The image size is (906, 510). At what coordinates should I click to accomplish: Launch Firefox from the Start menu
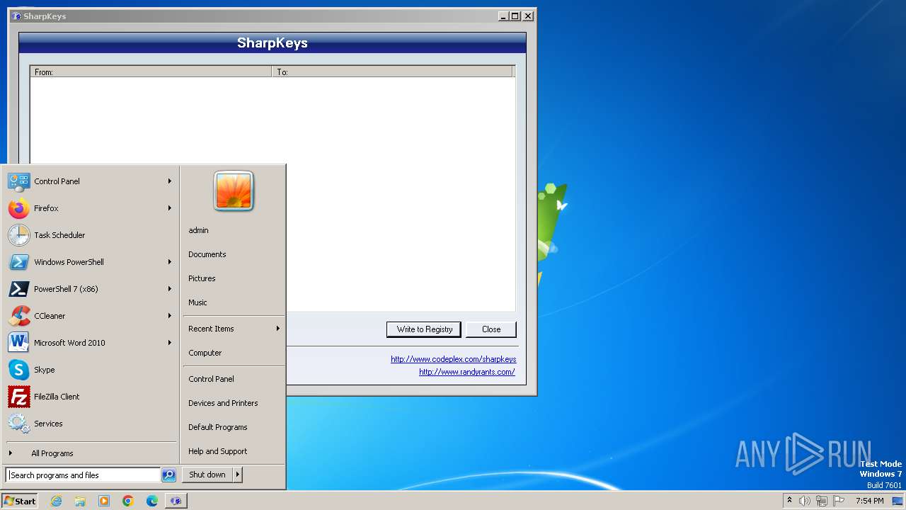click(x=91, y=208)
